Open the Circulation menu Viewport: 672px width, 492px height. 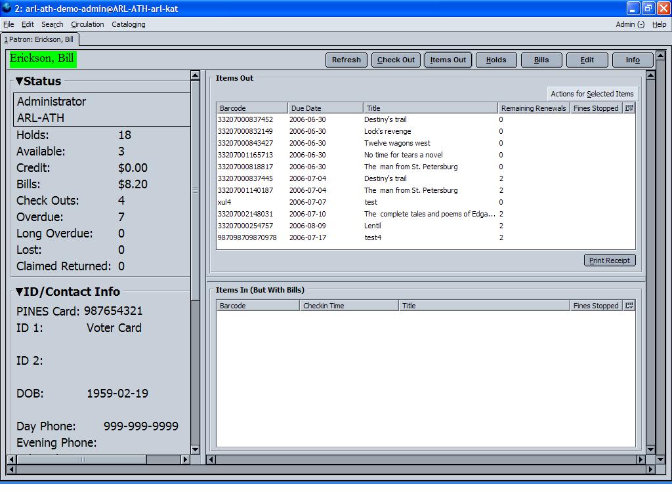87,24
